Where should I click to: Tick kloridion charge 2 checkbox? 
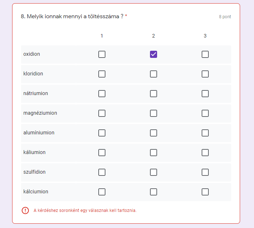(154, 74)
